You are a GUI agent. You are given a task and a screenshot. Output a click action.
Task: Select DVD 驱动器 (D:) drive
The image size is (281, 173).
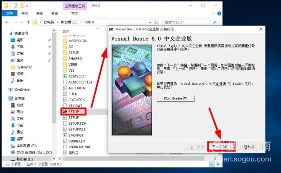[x=34, y=152]
